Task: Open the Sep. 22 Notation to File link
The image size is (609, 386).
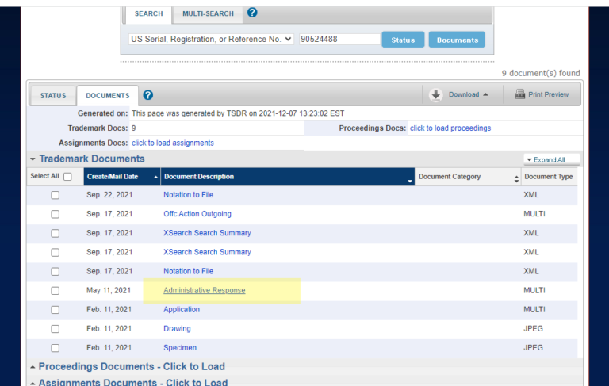Action: click(189, 194)
